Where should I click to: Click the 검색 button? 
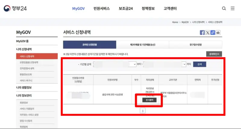[x=199, y=64]
